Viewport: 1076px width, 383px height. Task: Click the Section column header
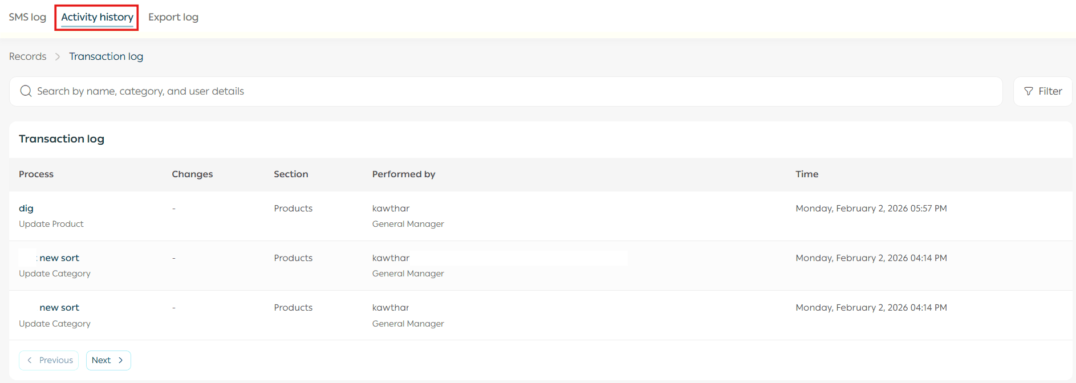pos(291,174)
